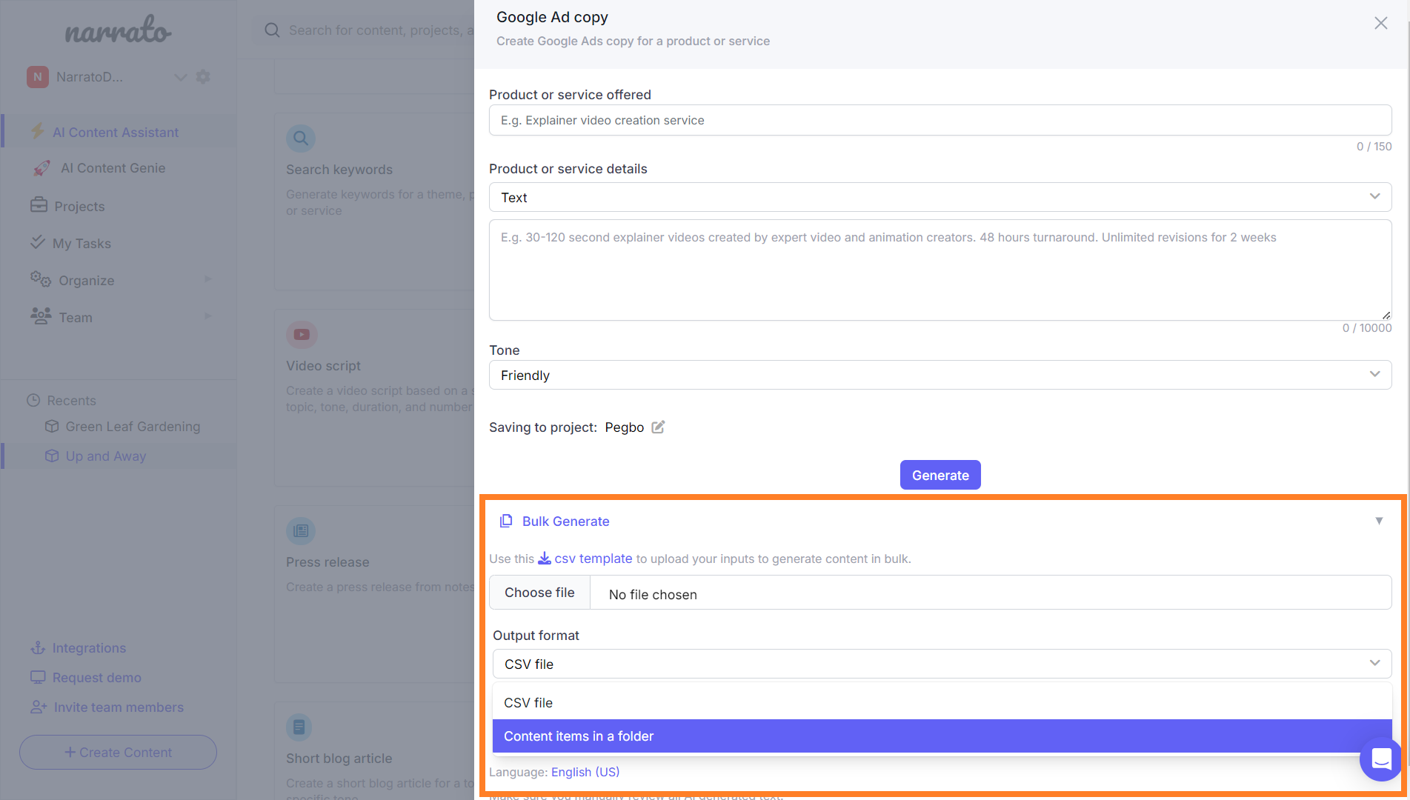Screen dimensions: 1410x800
Task: Click the Request demo link
Action: [x=96, y=677]
